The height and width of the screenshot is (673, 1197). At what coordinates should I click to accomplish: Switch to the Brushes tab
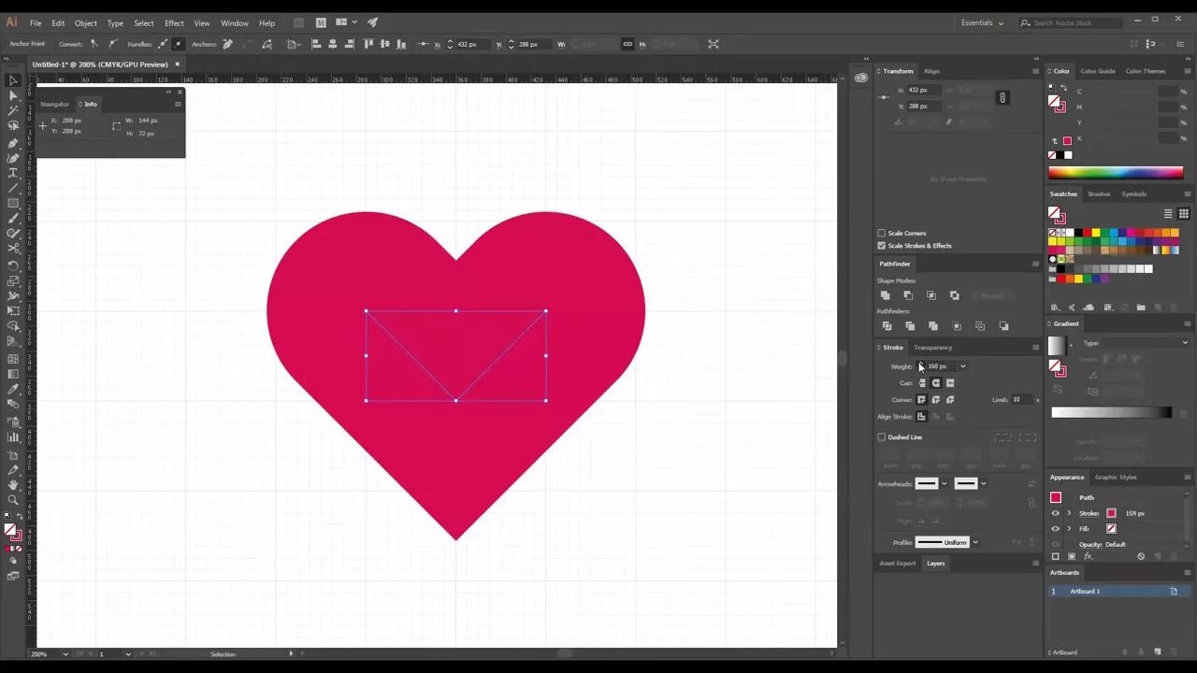tap(1099, 194)
